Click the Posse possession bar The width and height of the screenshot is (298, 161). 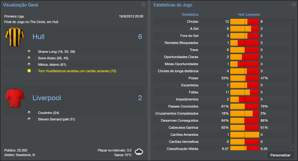pos(245,78)
